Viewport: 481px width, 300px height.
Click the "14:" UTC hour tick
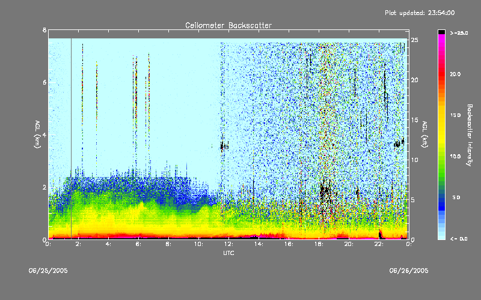[259, 244]
